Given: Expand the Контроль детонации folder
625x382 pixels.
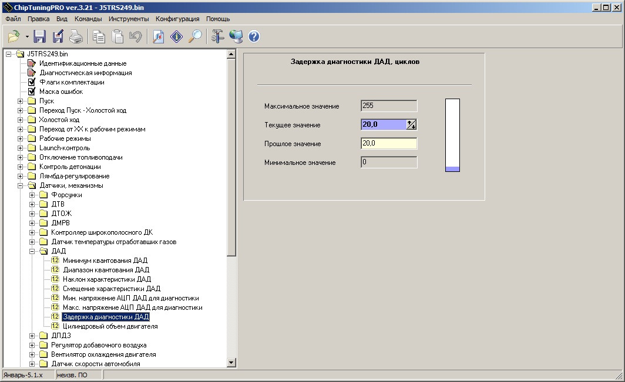Looking at the screenshot, I should point(21,167).
